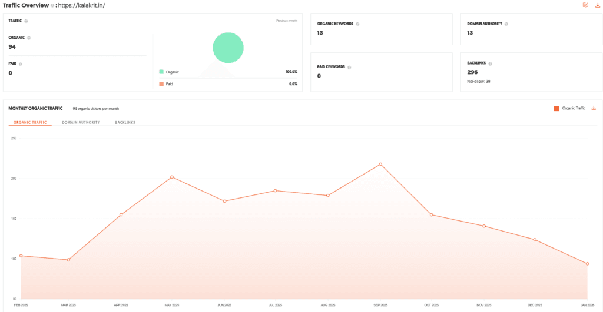The height and width of the screenshot is (312, 603).
Task: Click MONTHLY ORGANIC TRAFFIC heading
Action: [35, 108]
